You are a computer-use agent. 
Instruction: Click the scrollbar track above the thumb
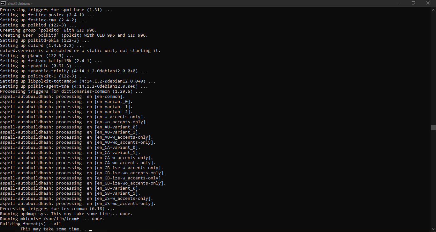click(433, 64)
